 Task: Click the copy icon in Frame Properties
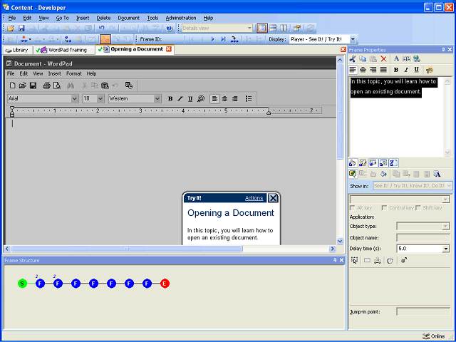tap(363, 58)
